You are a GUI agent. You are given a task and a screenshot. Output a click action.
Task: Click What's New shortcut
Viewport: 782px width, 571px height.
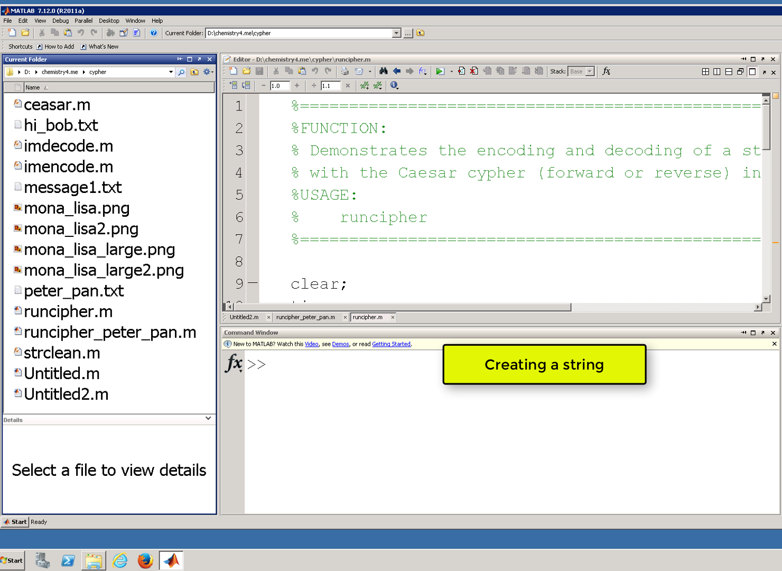tap(99, 47)
